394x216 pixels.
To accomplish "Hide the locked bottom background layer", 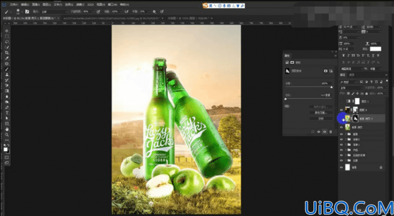I will click(x=341, y=167).
